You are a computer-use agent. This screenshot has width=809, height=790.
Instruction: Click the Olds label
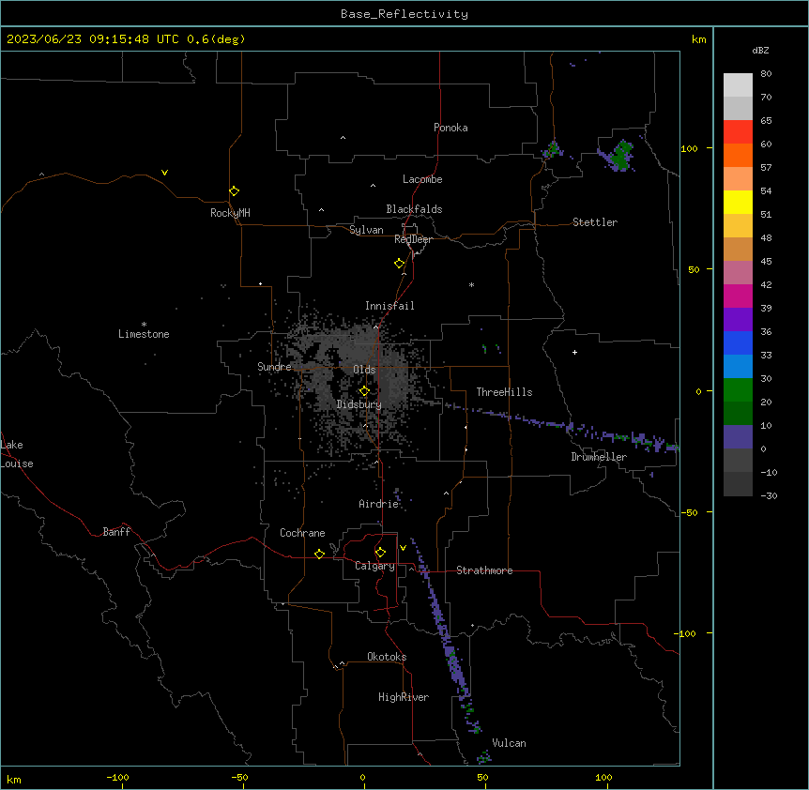point(364,370)
